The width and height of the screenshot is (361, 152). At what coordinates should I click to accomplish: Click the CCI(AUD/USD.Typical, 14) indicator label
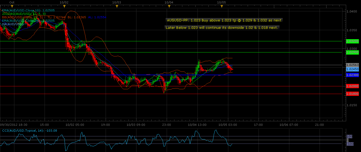29,131
